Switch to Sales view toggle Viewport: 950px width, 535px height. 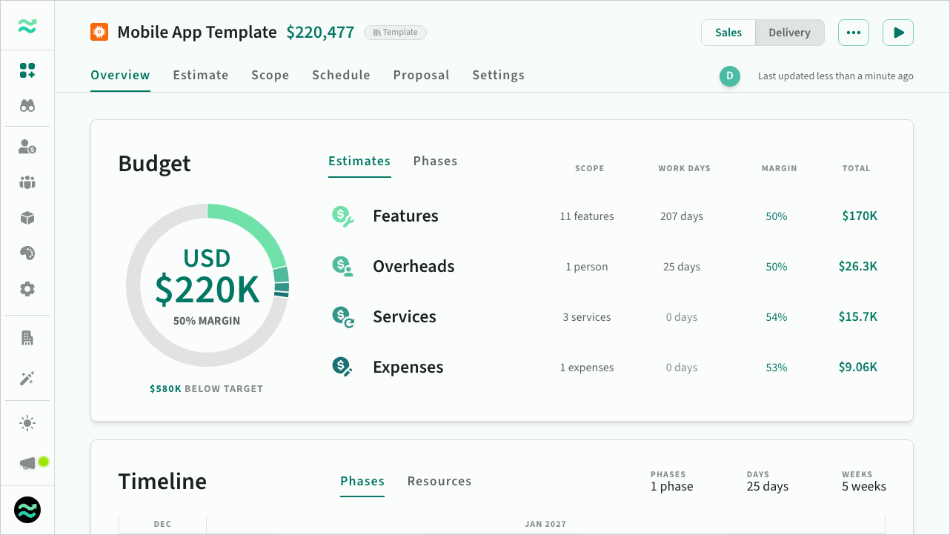click(x=728, y=33)
